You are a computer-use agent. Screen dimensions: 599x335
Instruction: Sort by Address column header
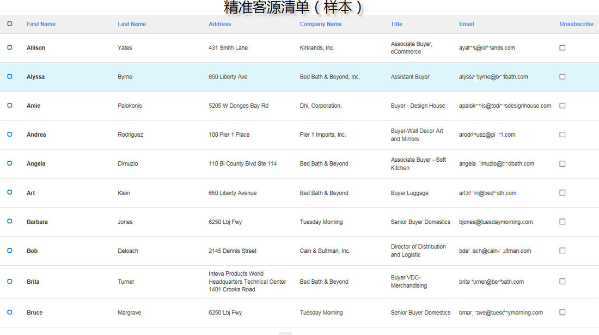pyautogui.click(x=219, y=24)
